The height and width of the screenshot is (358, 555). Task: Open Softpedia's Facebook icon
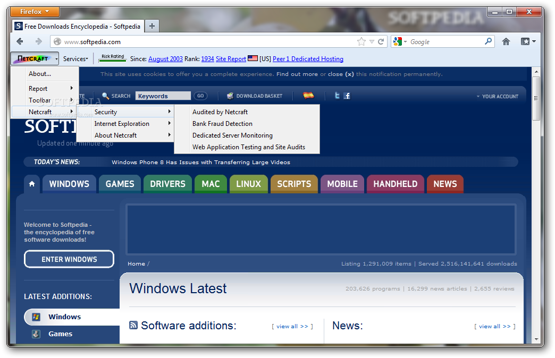point(347,96)
